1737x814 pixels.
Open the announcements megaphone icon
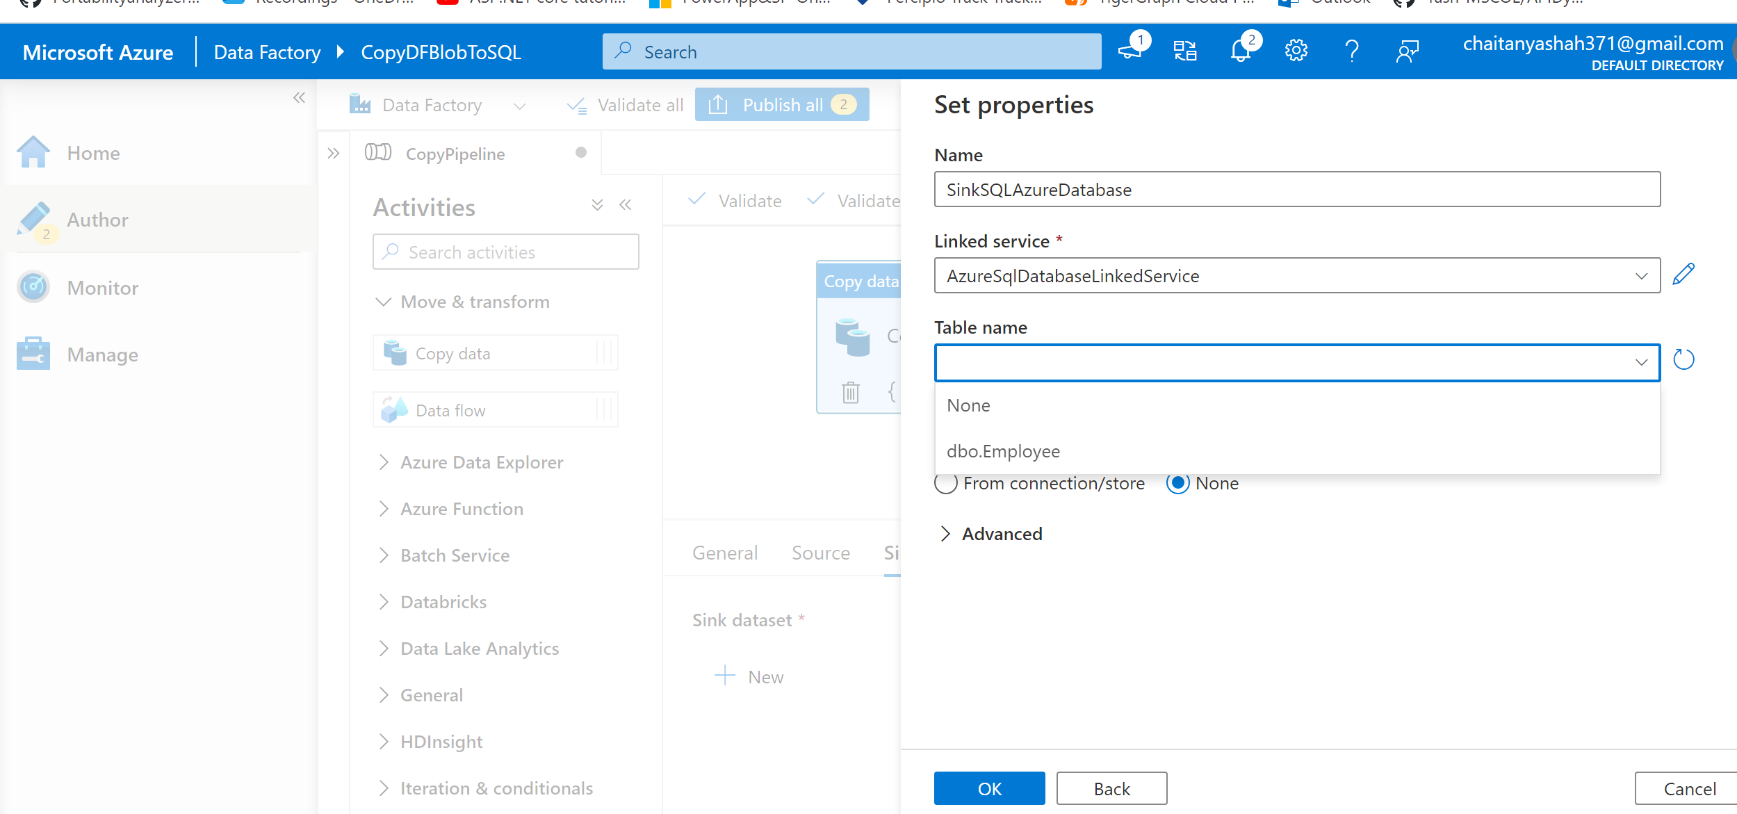(1130, 51)
